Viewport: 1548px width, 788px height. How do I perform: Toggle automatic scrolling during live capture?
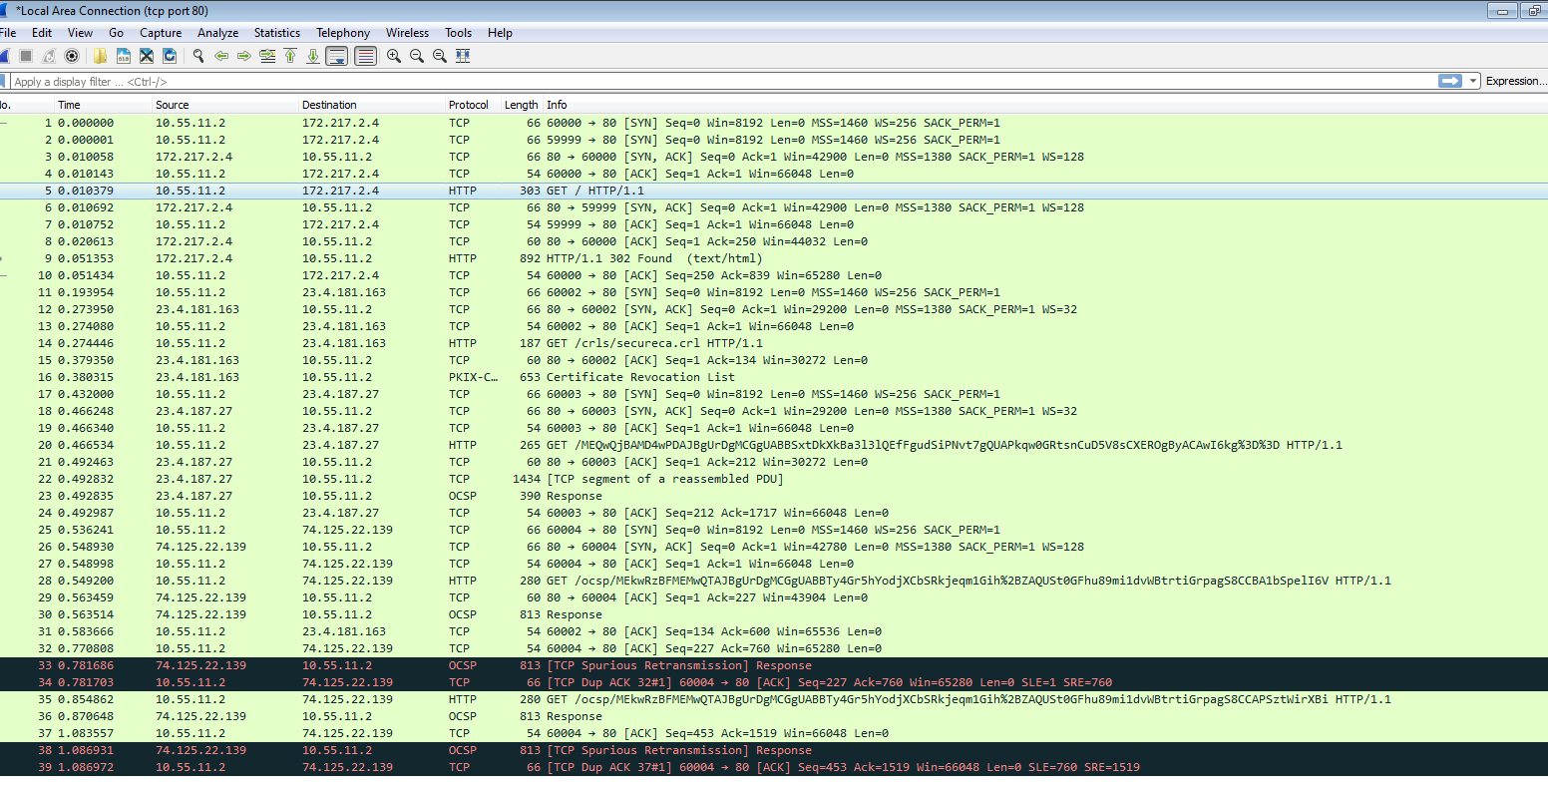336,56
